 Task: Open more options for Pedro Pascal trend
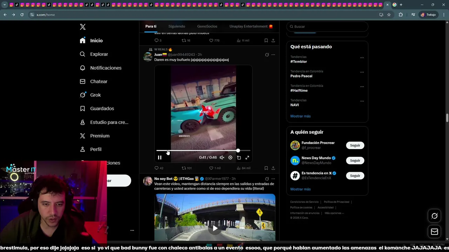[362, 72]
